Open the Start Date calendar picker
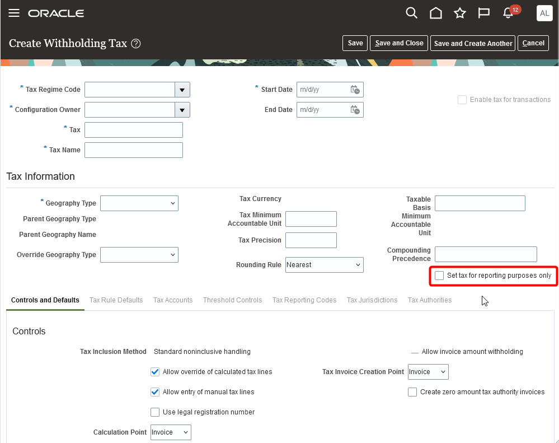Viewport: 559px width, 443px height. coord(355,90)
